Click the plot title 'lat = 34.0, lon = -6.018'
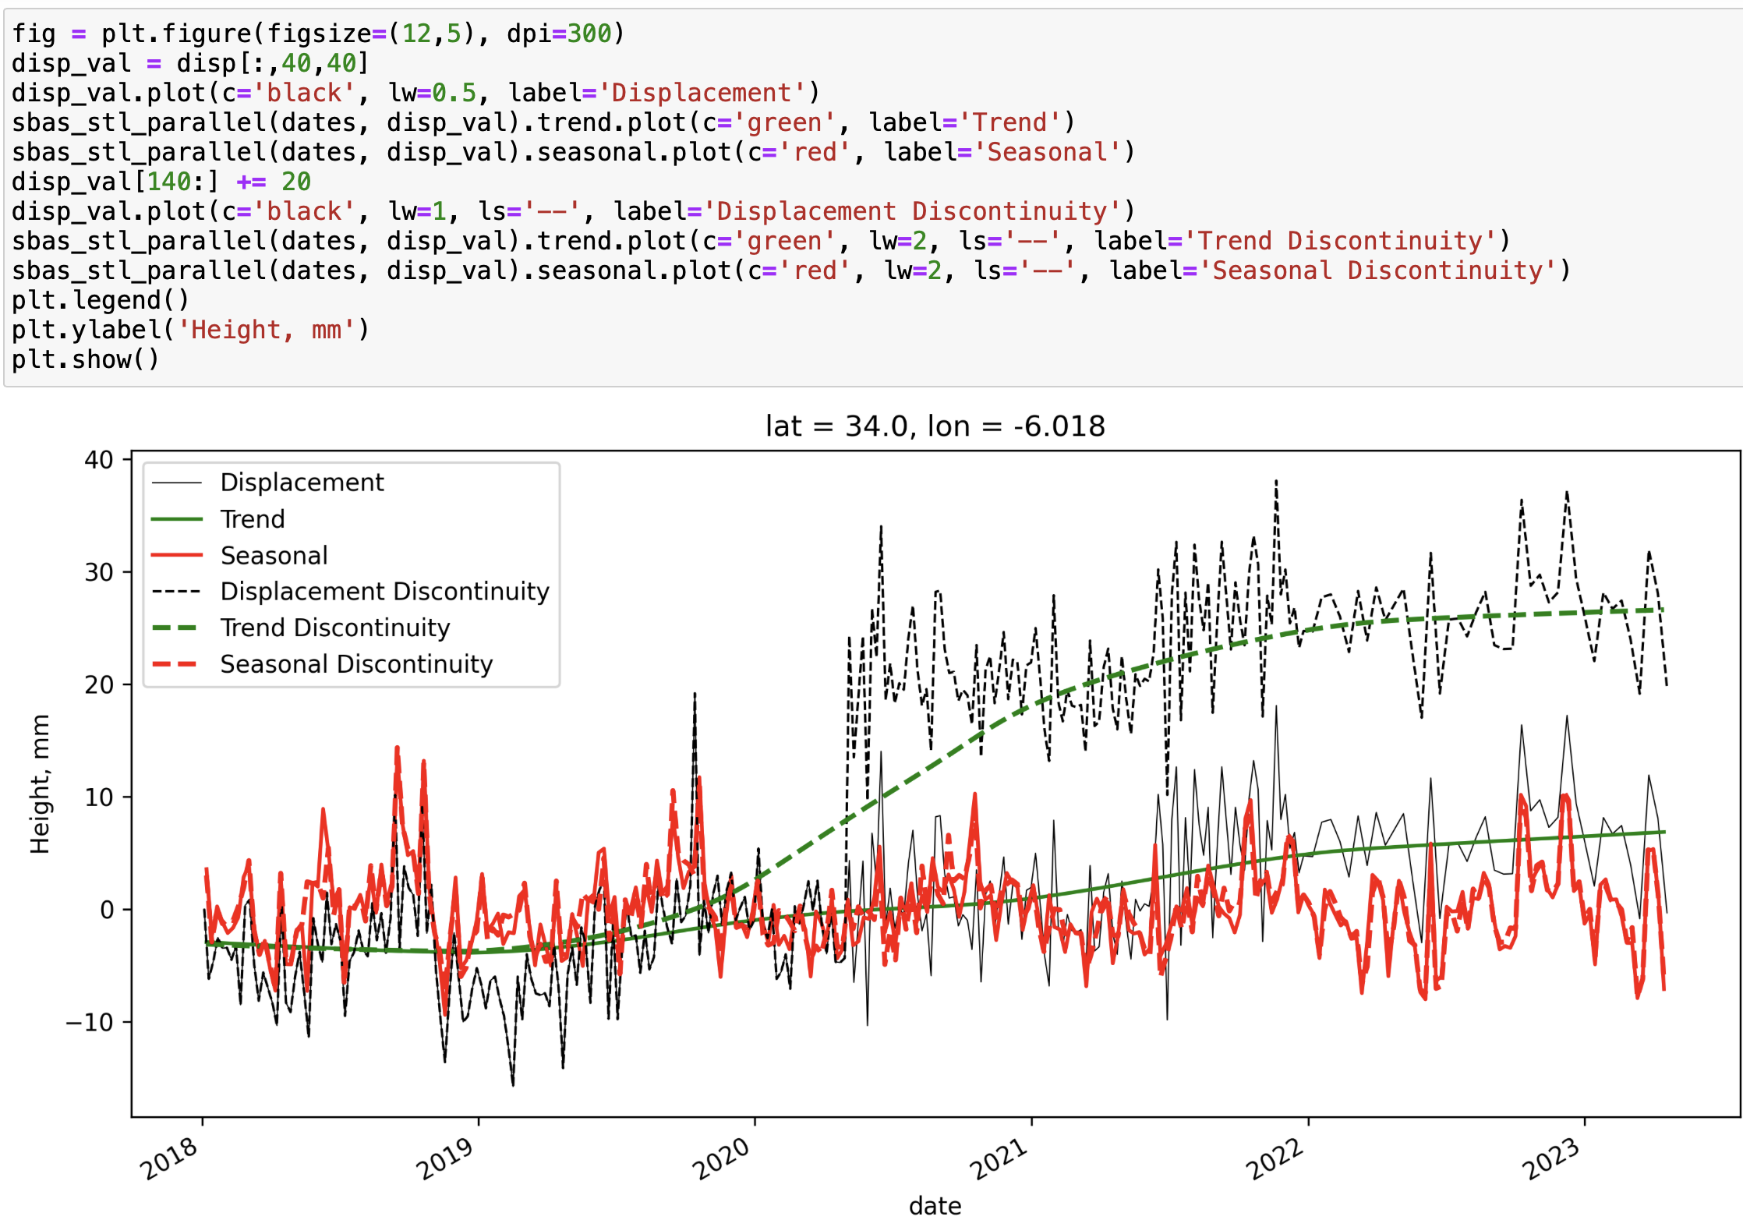 [x=935, y=426]
